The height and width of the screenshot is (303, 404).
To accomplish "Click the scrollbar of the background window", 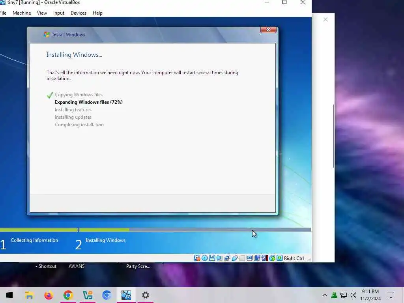I will click(x=333, y=136).
